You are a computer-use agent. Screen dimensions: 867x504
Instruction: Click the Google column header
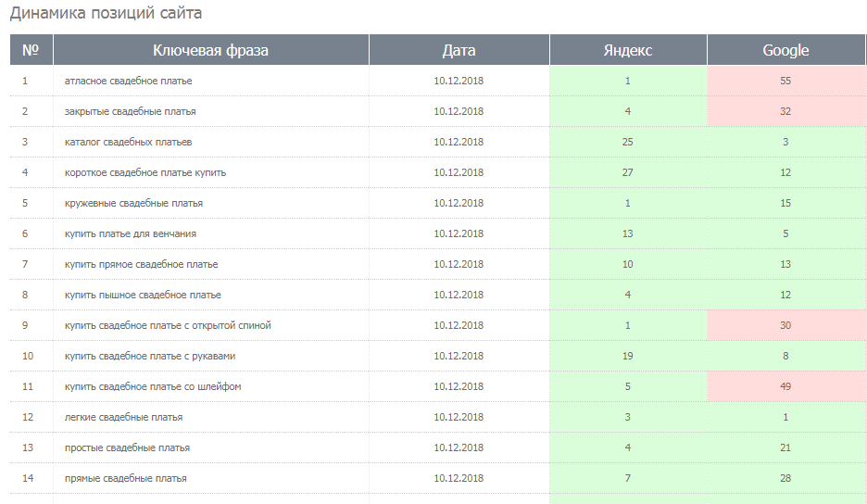tap(785, 50)
